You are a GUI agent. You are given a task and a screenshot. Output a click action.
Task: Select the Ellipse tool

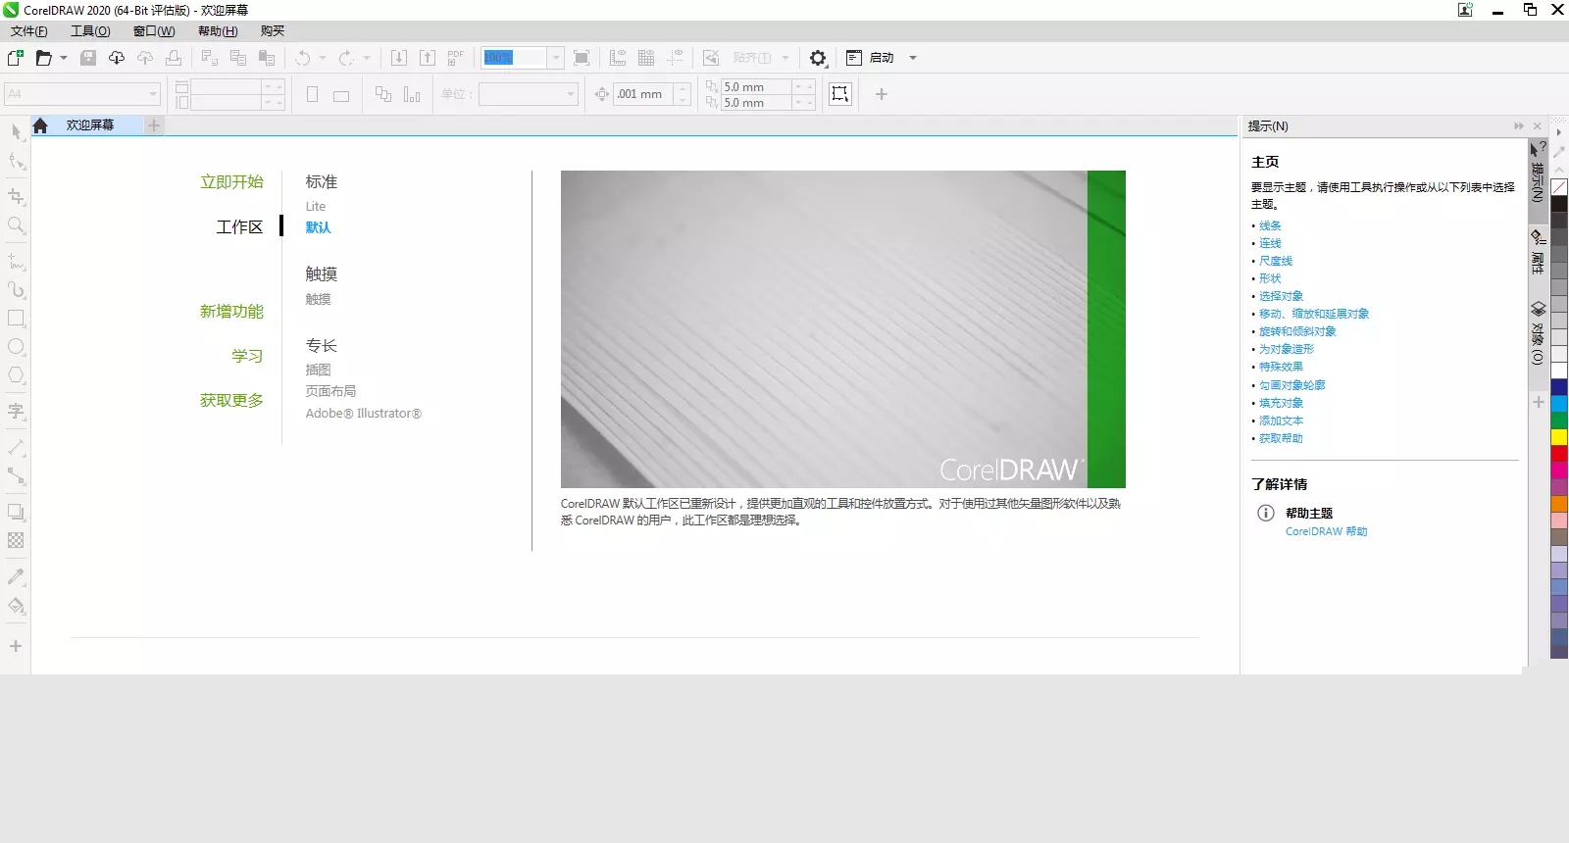pos(16,347)
